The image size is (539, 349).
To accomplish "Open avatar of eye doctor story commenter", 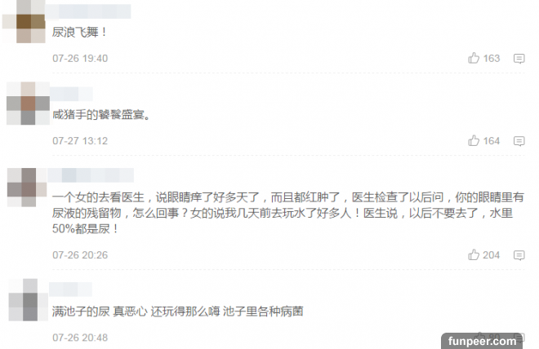I will pyautogui.click(x=27, y=188).
